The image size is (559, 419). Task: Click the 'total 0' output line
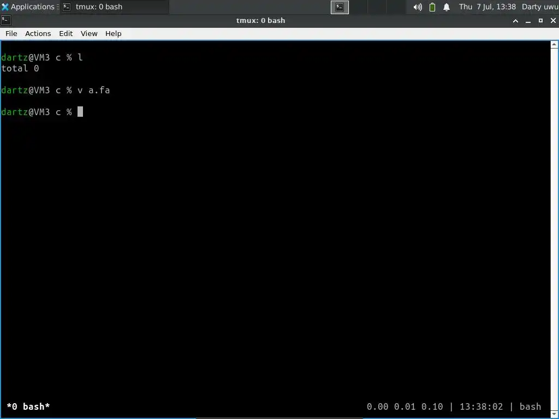(x=20, y=68)
